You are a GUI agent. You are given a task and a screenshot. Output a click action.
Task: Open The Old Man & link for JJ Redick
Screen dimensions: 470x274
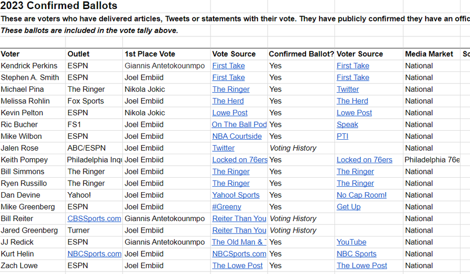tap(239, 242)
